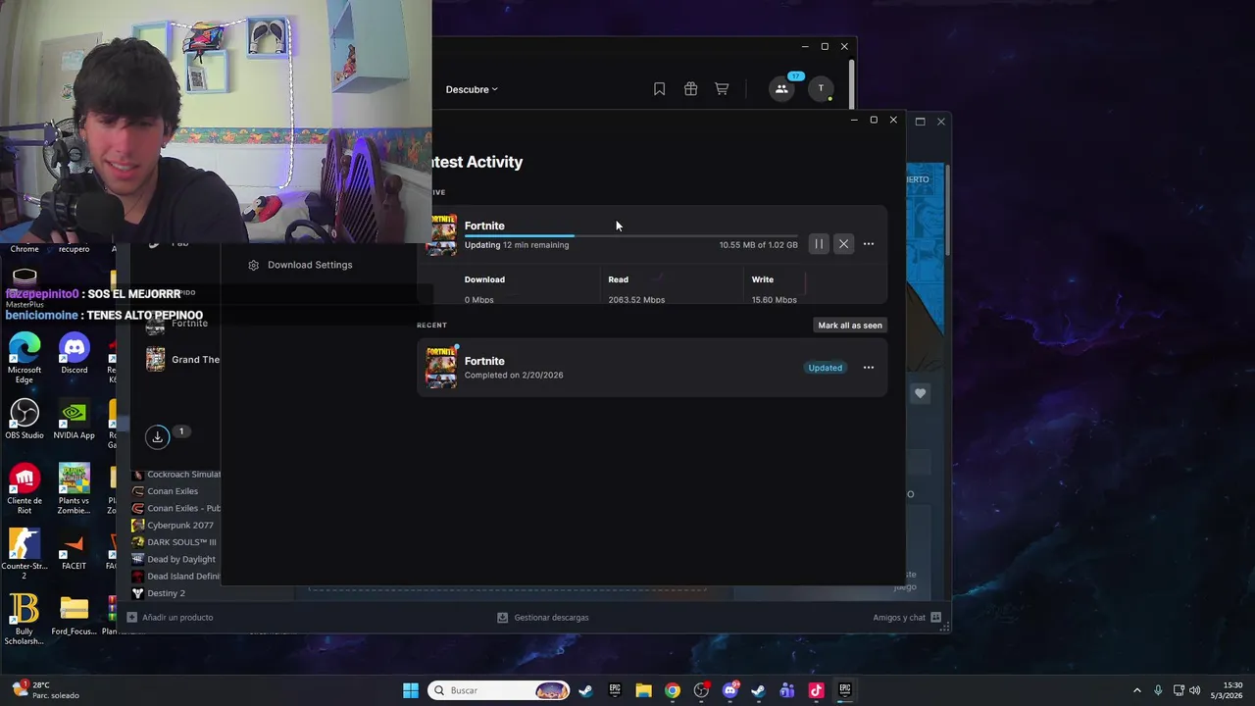Open Ford_Focus folder on desktop
Viewport: 1255px width, 706px height.
pyautogui.click(x=75, y=617)
